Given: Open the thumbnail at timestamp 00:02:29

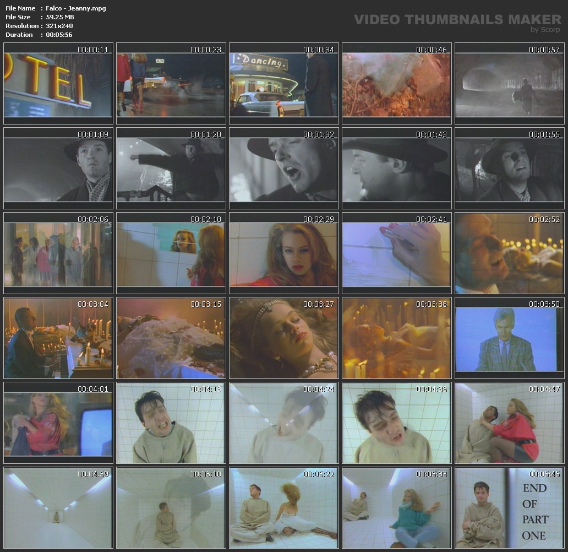Looking at the screenshot, I should 284,253.
